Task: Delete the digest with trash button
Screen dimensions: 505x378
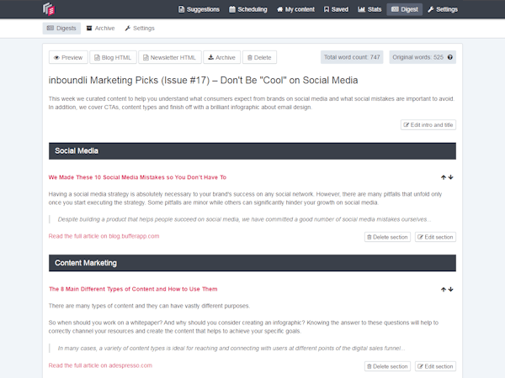Action: [259, 57]
